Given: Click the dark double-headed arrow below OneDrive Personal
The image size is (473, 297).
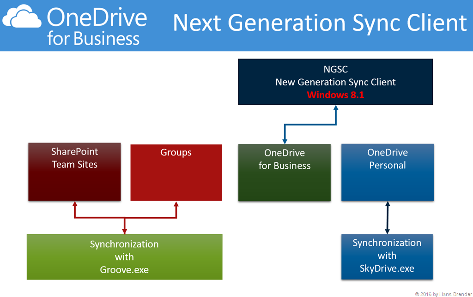Looking at the screenshot, I should pos(387,218).
